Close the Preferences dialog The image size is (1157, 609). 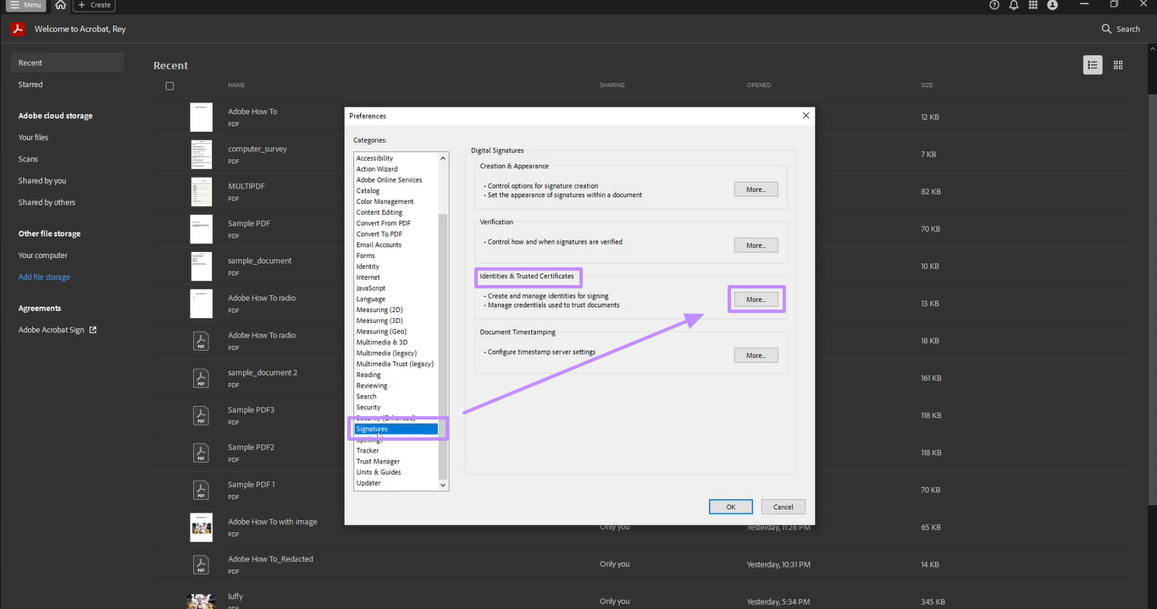[x=805, y=115]
